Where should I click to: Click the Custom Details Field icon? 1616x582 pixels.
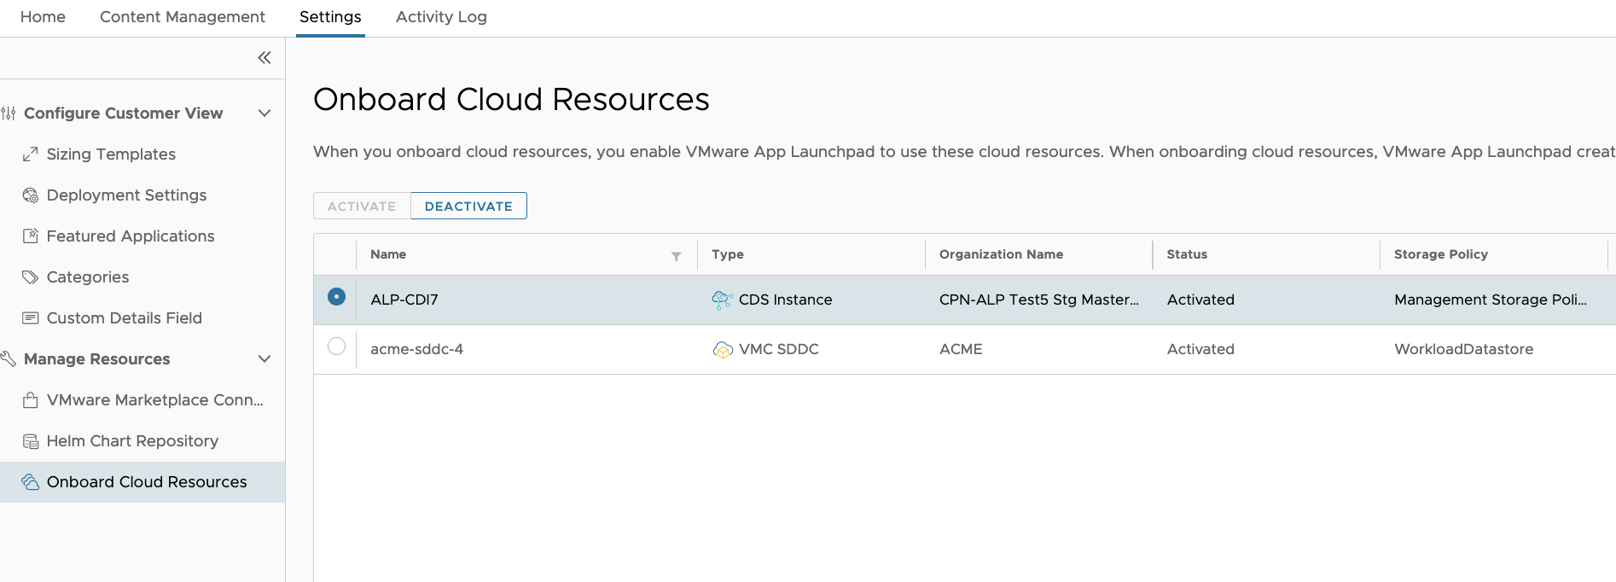[30, 318]
